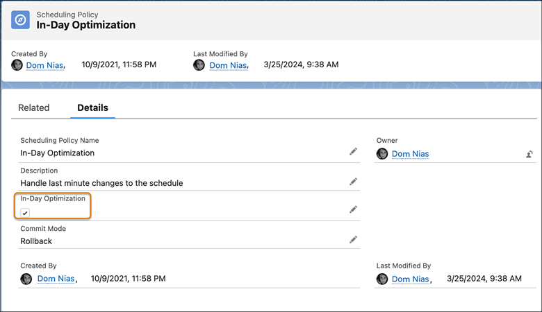Toggle the In-Day Optimization checkbox
Viewport: 542px width, 312px height.
tap(25, 213)
